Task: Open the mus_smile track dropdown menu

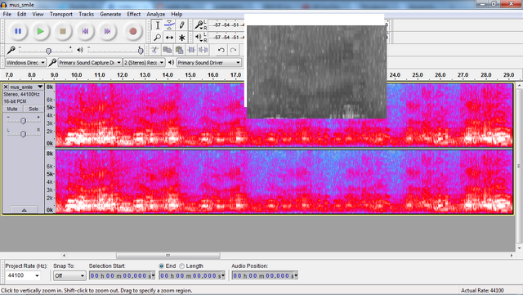Action: click(x=40, y=87)
